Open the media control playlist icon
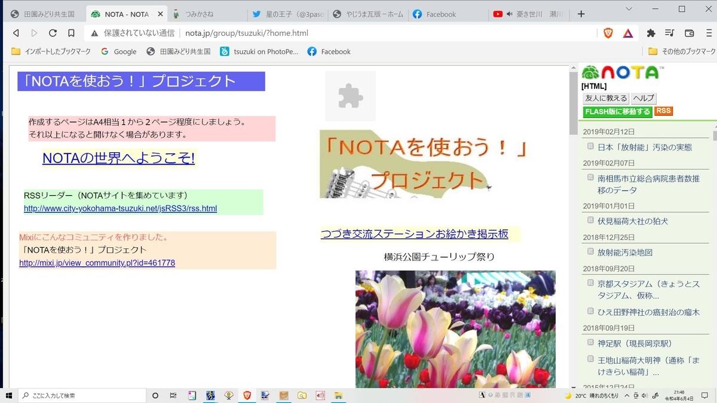Screen dimensions: 717x403 point(670,33)
